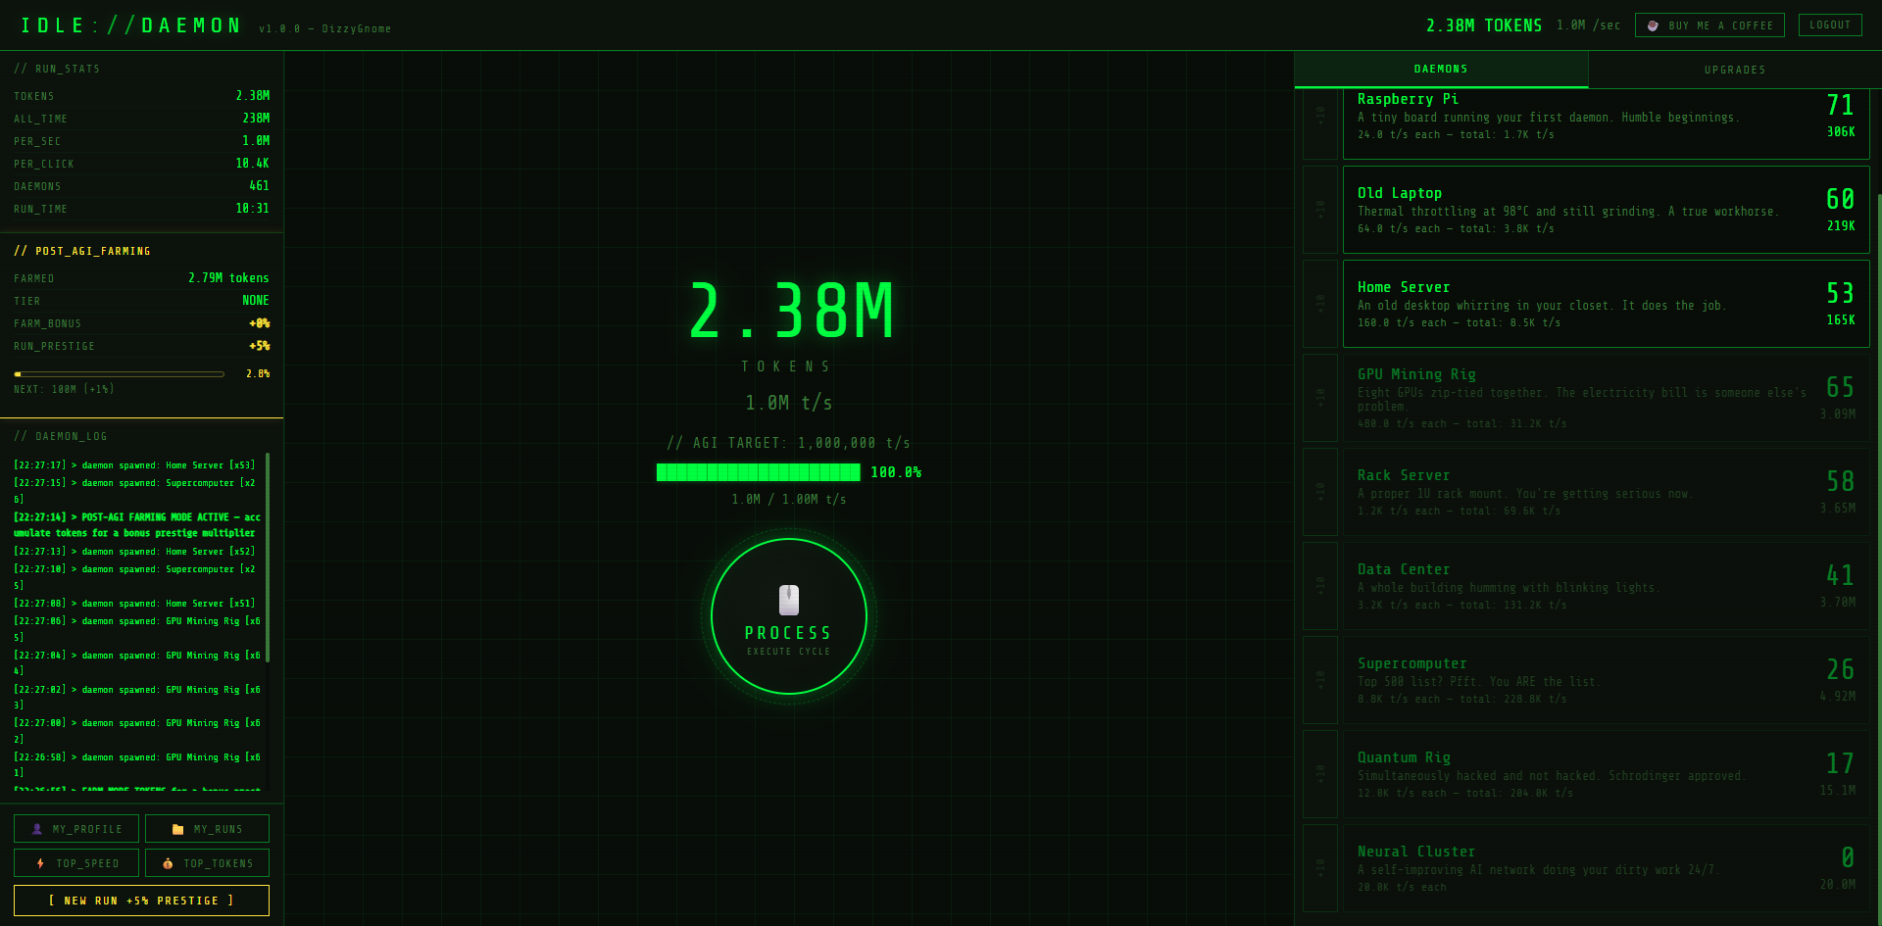This screenshot has height=926, width=1882.
Task: Start a NEW RUN with +5% prestige
Action: pos(141,900)
